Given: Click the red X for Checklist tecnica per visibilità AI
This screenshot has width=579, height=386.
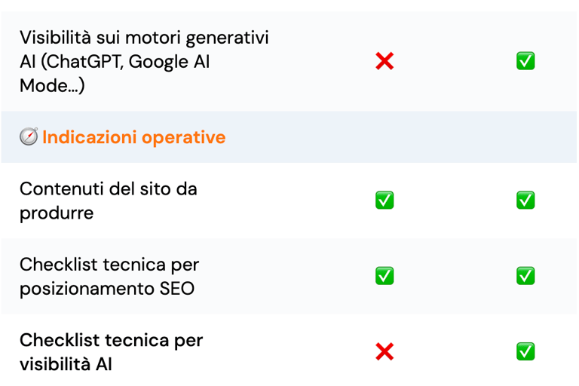Looking at the screenshot, I should pyautogui.click(x=384, y=351).
